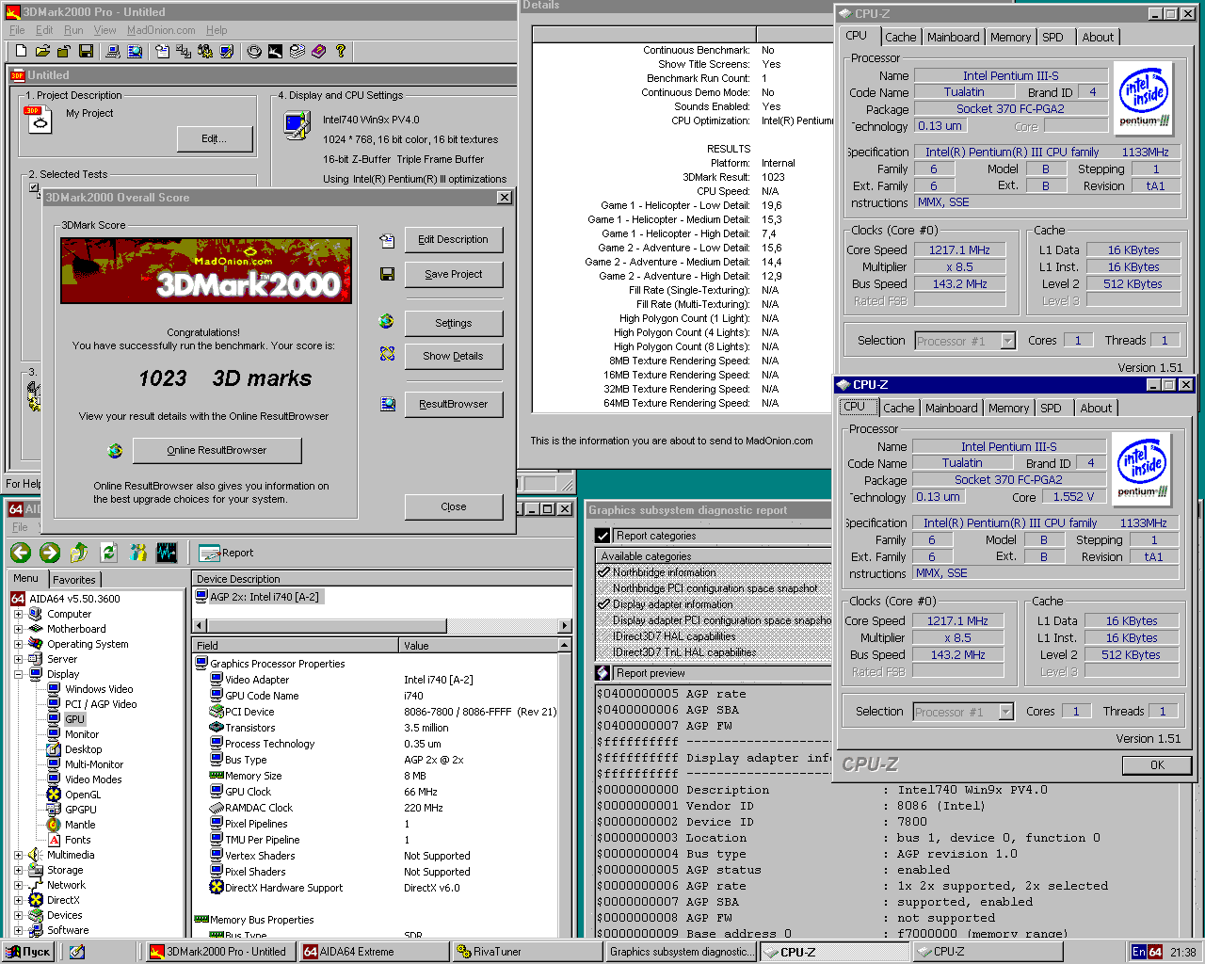Open MadOnion.com menu in 3DMark2000
The image size is (1205, 964).
point(161,30)
